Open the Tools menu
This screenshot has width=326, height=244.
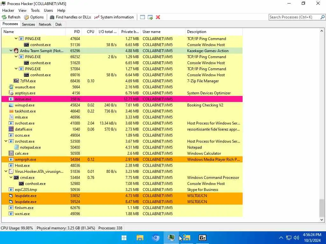pos(35,10)
